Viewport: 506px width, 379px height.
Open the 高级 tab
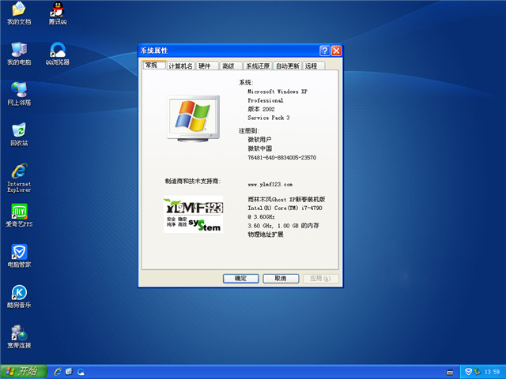pos(230,66)
